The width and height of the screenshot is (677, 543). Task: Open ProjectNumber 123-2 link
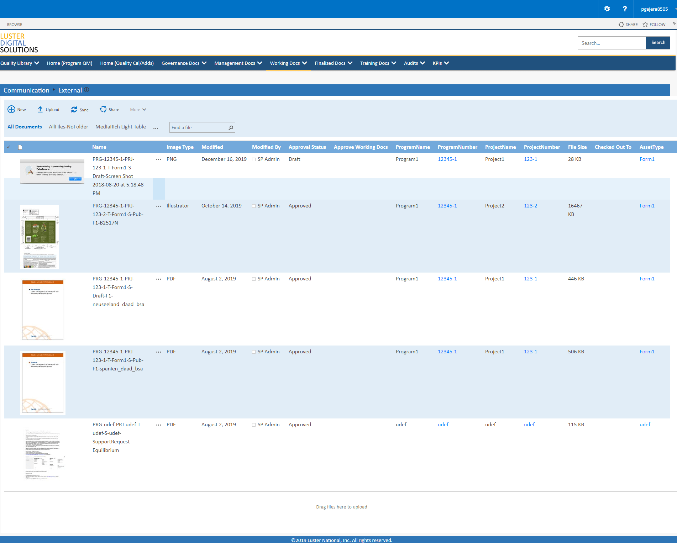pos(531,206)
